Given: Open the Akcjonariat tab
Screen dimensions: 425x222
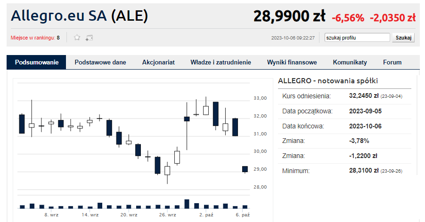Looking at the screenshot, I should click(158, 62).
